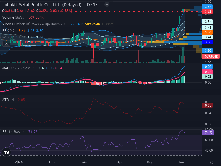The height and width of the screenshot is (166, 221).
Task: Select the KC indicator legend
Action: [x=8, y=37]
